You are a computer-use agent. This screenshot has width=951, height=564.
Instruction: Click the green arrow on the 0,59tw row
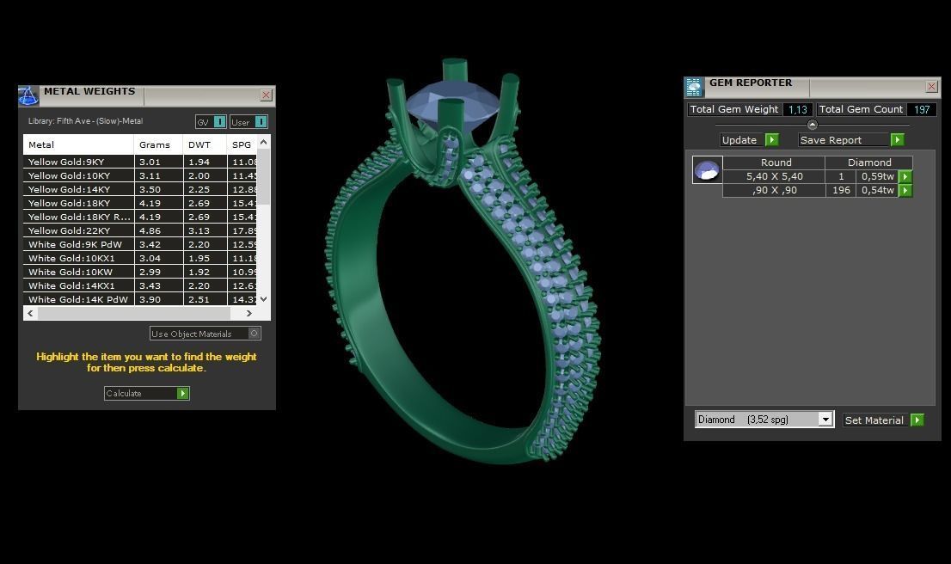(905, 176)
